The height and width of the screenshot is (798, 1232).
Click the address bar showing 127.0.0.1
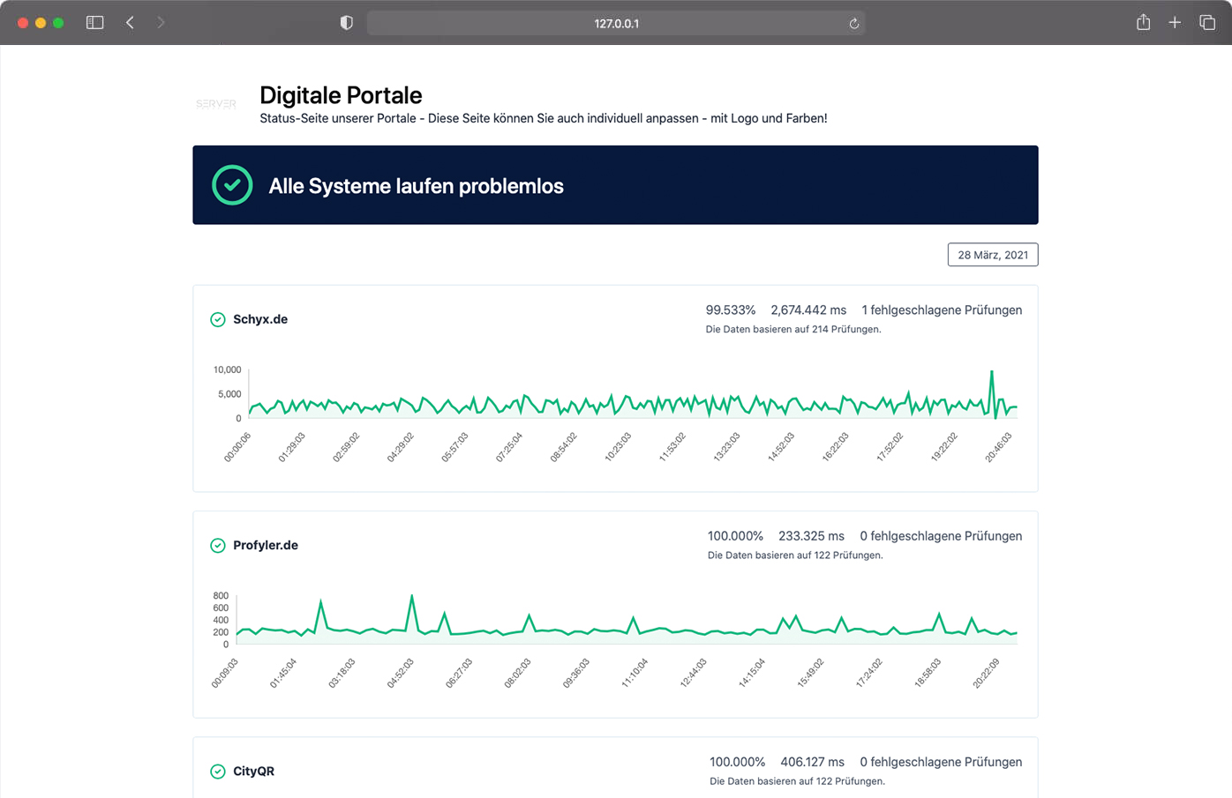click(x=615, y=24)
